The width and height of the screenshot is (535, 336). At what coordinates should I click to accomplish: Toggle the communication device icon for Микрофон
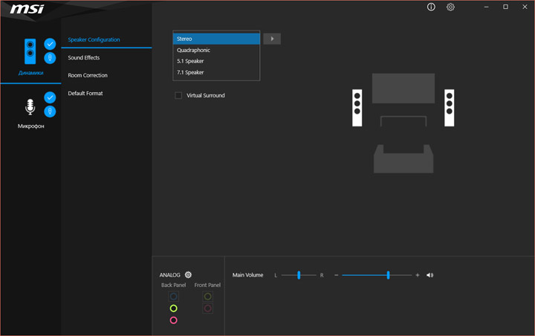[x=50, y=112]
